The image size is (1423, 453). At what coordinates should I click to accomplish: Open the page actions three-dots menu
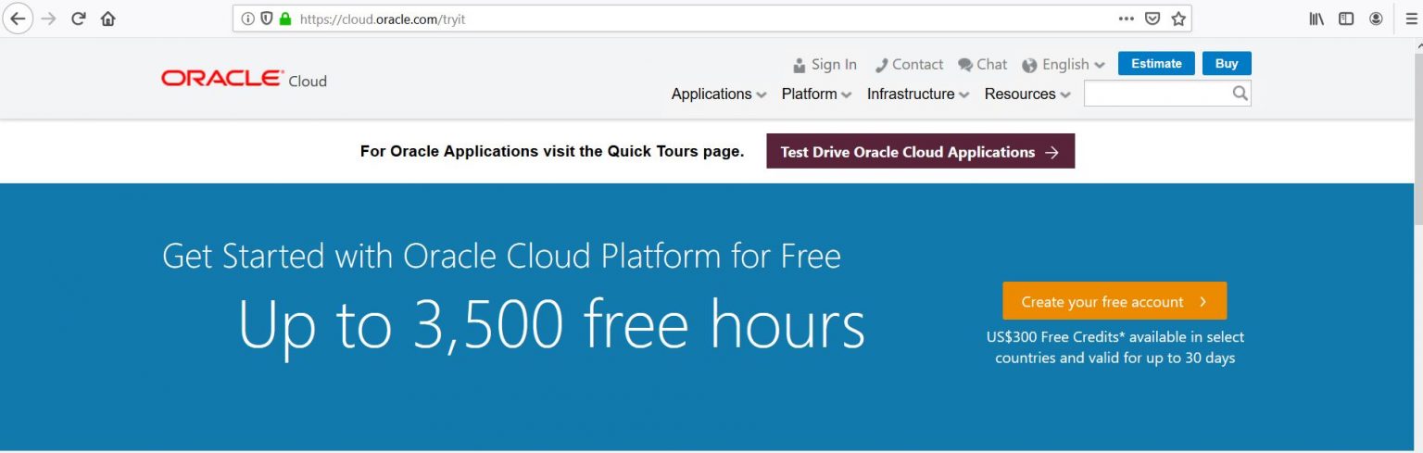tap(1126, 19)
